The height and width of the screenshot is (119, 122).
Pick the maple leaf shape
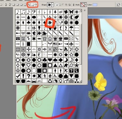[34, 22]
